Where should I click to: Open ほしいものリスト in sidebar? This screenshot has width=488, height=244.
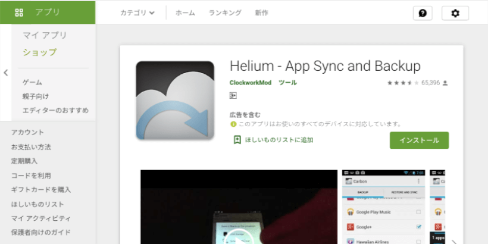[x=37, y=205]
